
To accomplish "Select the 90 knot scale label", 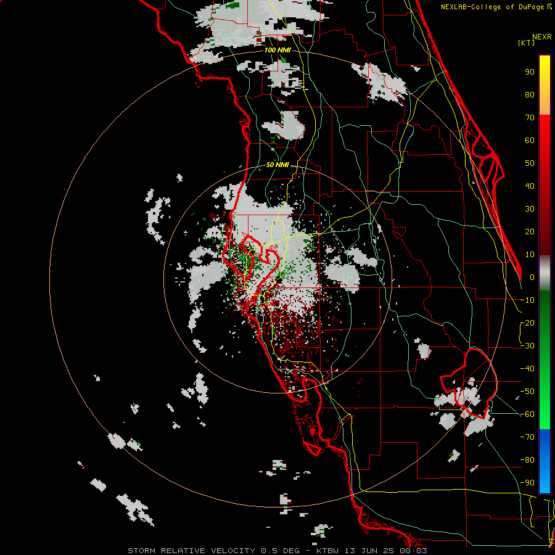I will (530, 72).
